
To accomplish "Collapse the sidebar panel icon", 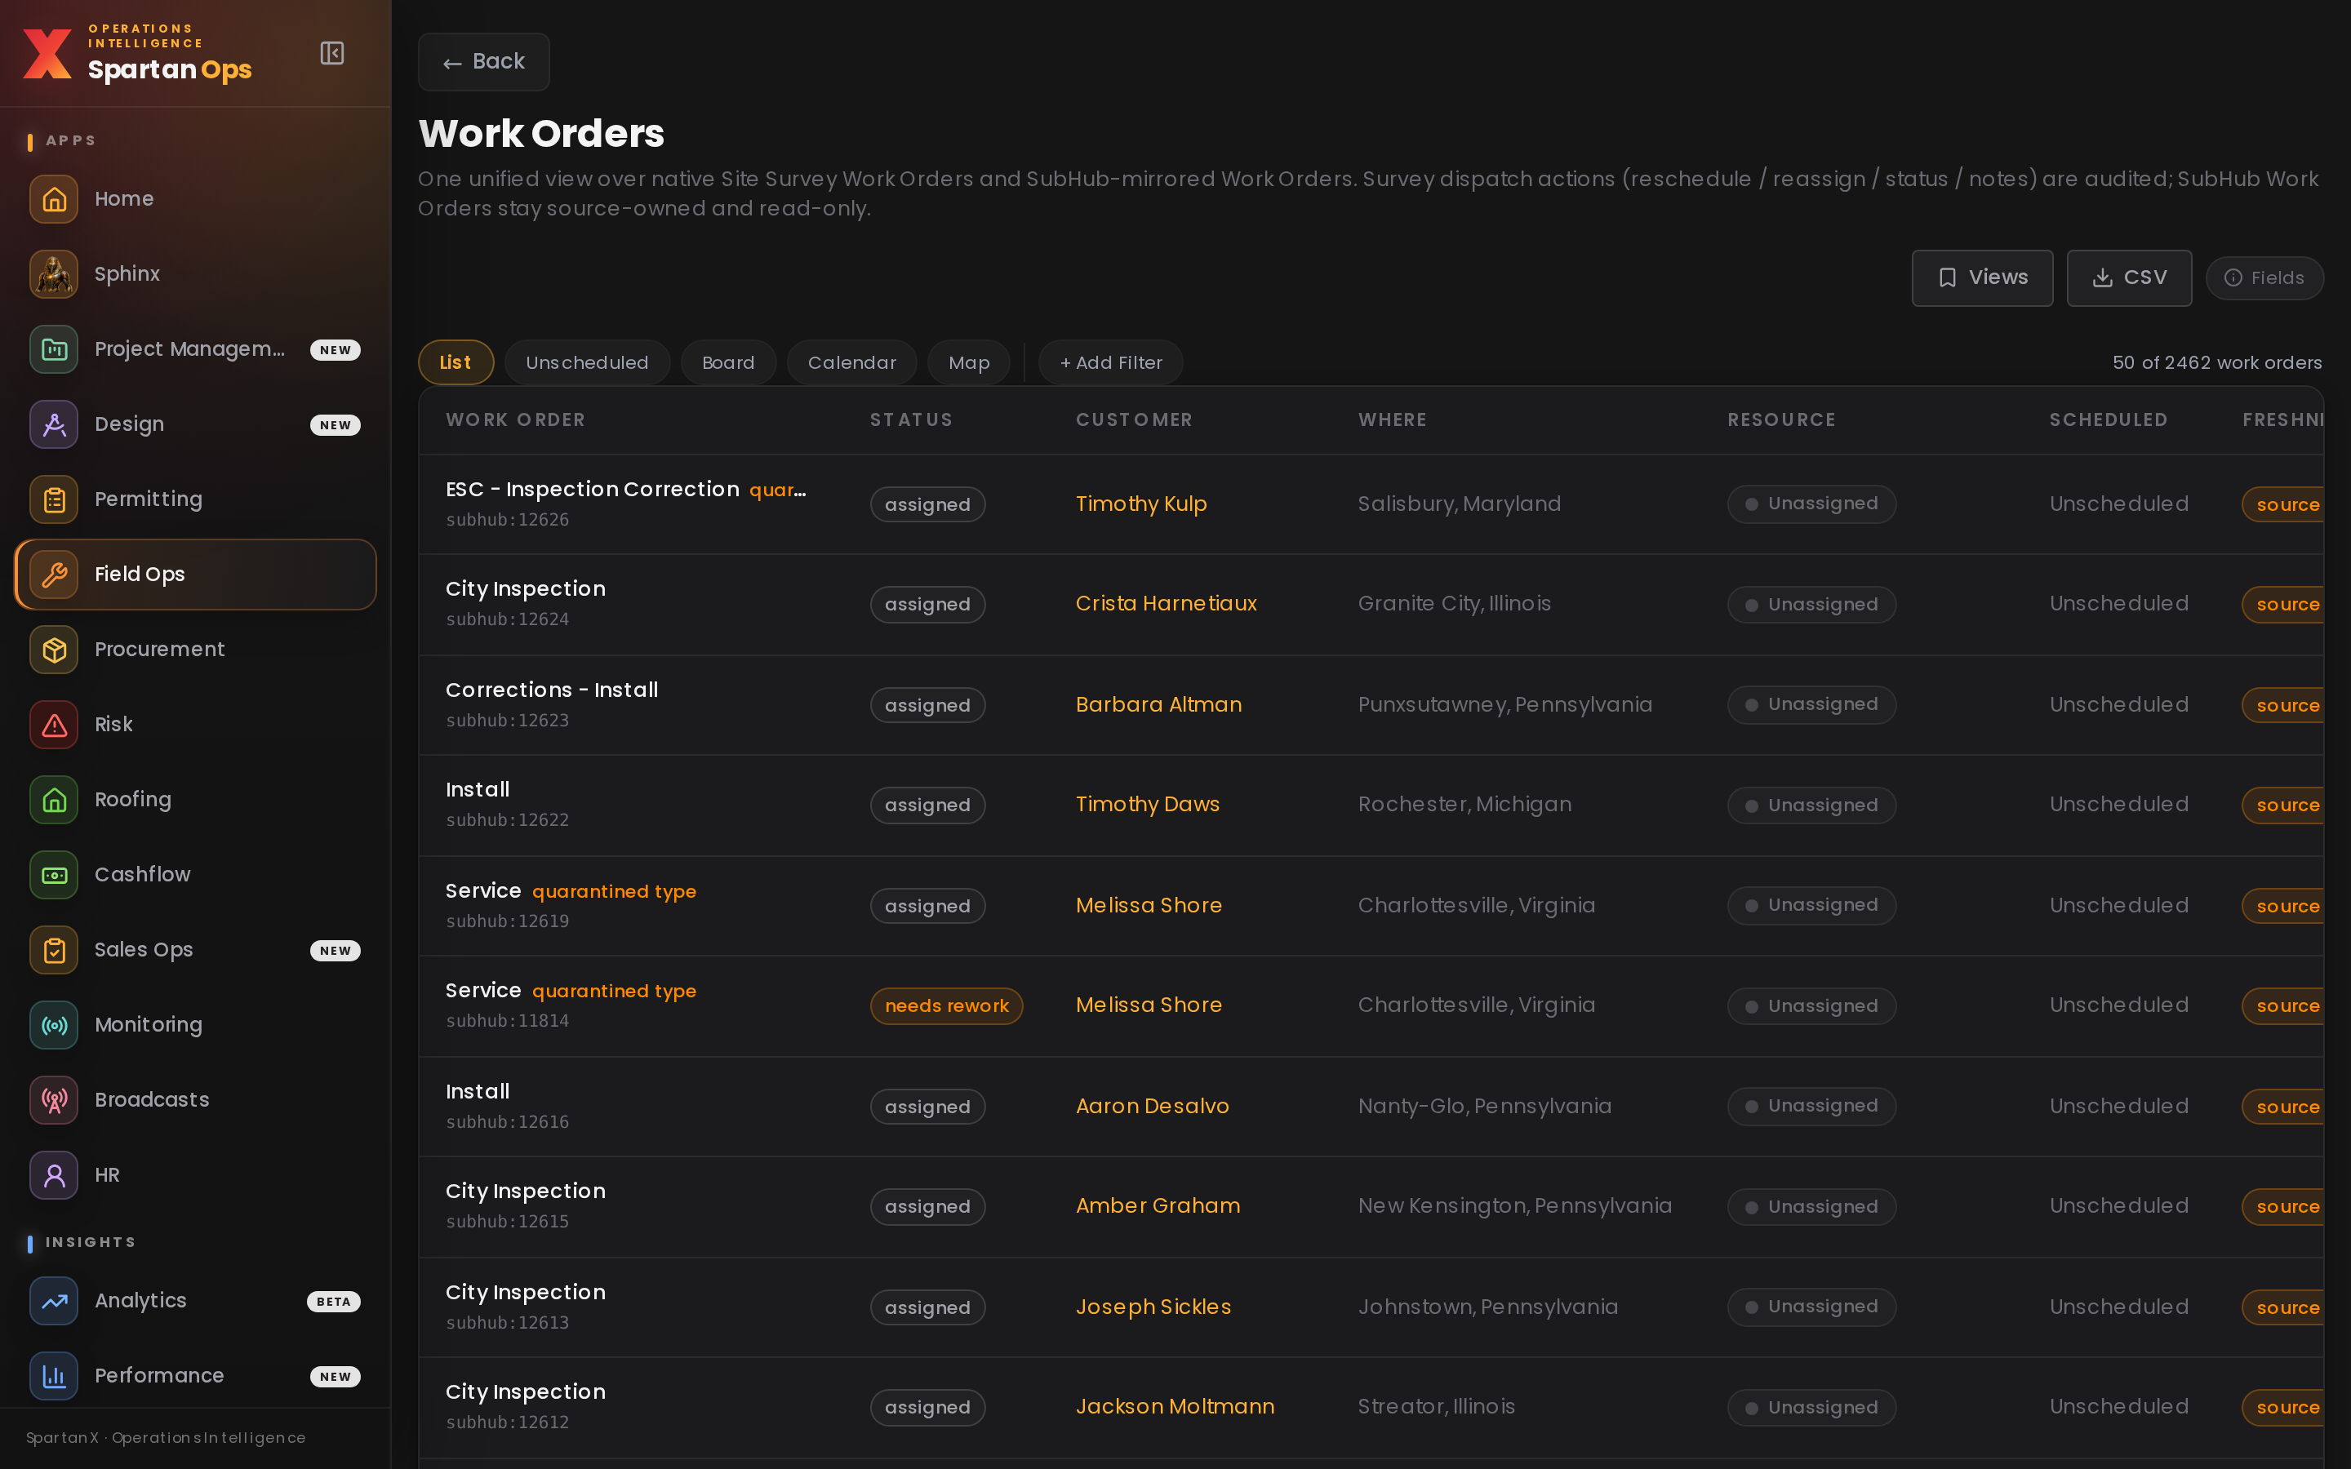I will [x=332, y=53].
